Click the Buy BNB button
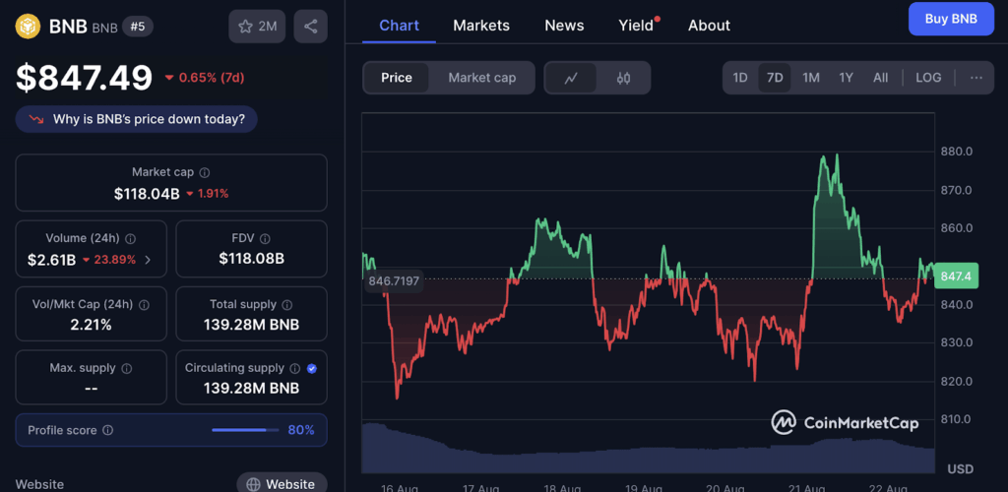 coord(951,19)
